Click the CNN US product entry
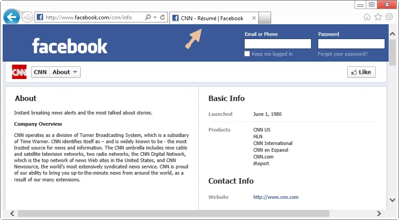This screenshot has width=399, height=220. 262,130
